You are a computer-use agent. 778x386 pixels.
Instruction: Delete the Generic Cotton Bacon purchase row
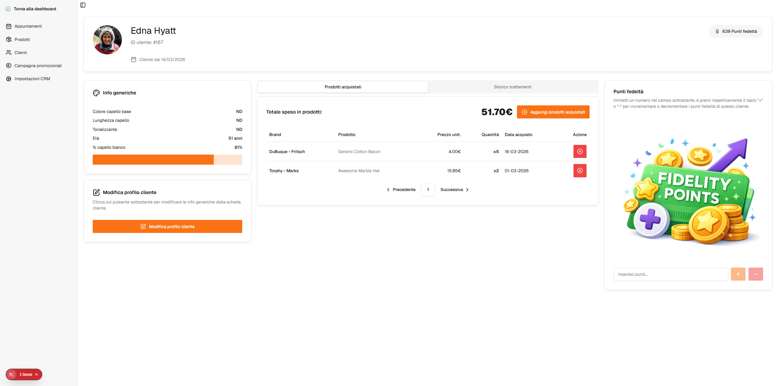pyautogui.click(x=580, y=151)
